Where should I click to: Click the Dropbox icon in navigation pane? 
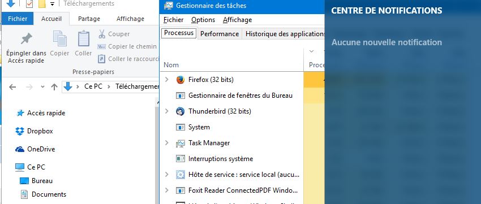[20, 131]
